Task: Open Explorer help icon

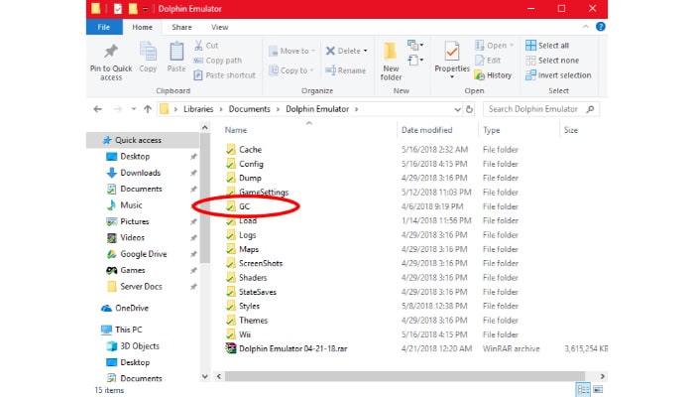Action: point(600,27)
